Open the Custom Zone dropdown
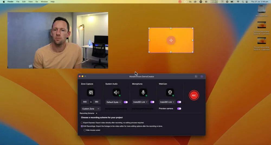Viewport: 271px width, 145px height. (x=91, y=109)
